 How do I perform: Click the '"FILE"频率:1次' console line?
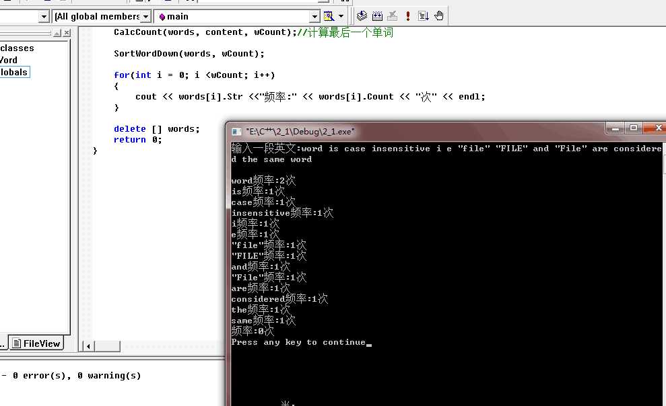pyautogui.click(x=269, y=255)
